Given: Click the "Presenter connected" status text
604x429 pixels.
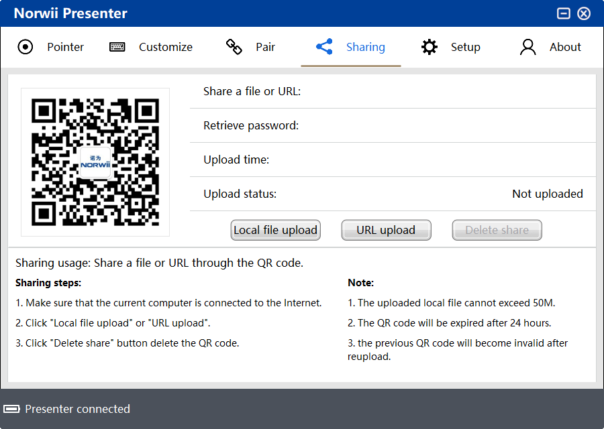Looking at the screenshot, I should point(77,409).
